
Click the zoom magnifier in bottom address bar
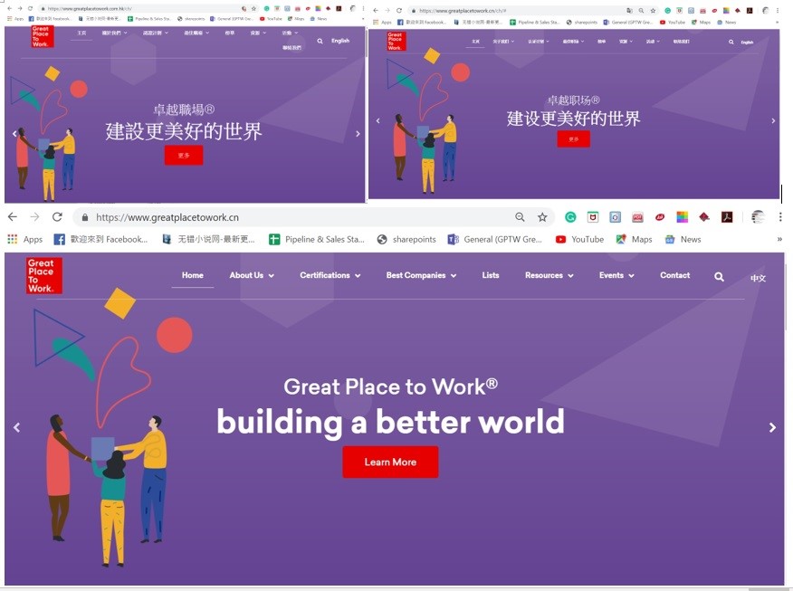[x=520, y=217]
